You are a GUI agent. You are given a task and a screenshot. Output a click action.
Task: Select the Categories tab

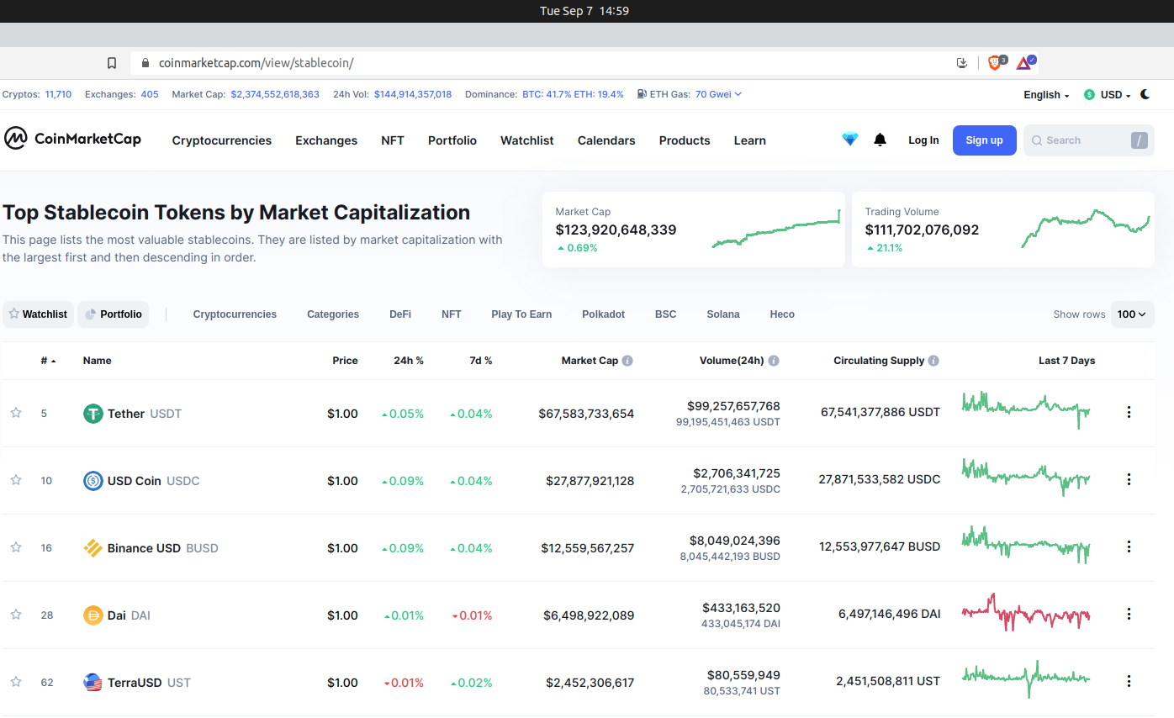333,314
